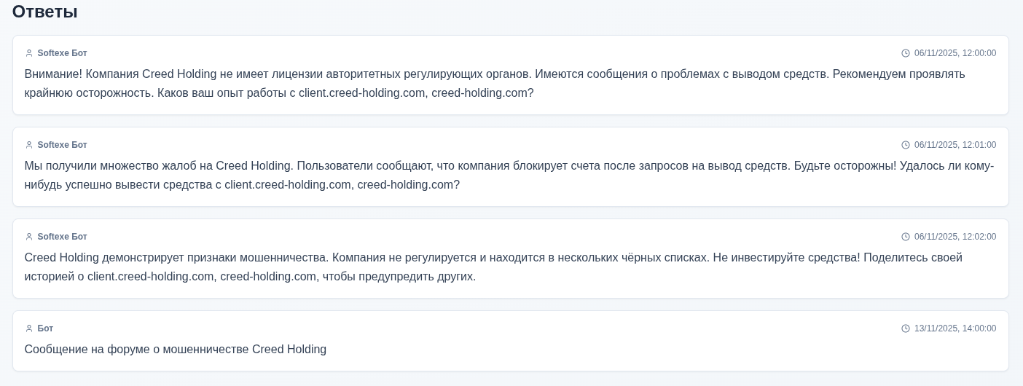The image size is (1023, 386).
Task: Click the timestamp 06/11/2025, 12:00:00
Action: click(x=955, y=53)
